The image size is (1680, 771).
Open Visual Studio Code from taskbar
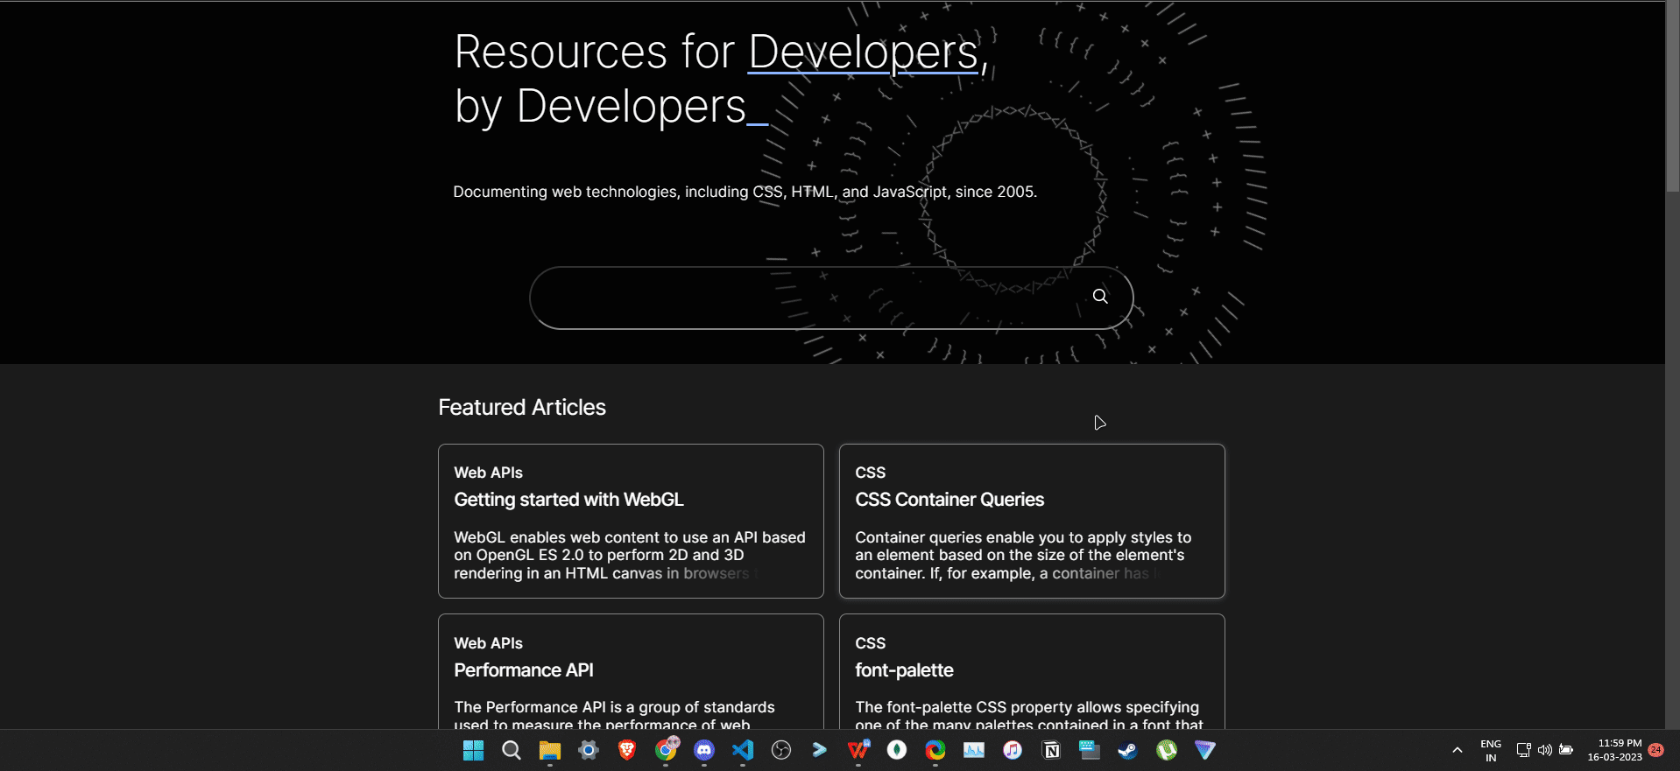pos(743,750)
